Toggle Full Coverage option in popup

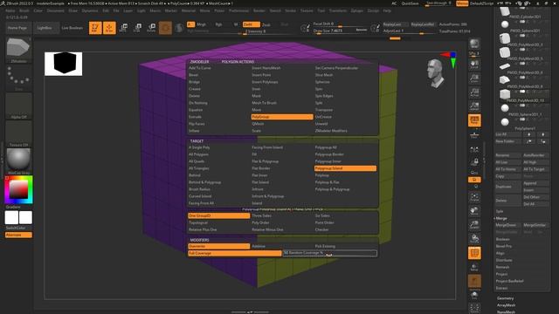235,253
